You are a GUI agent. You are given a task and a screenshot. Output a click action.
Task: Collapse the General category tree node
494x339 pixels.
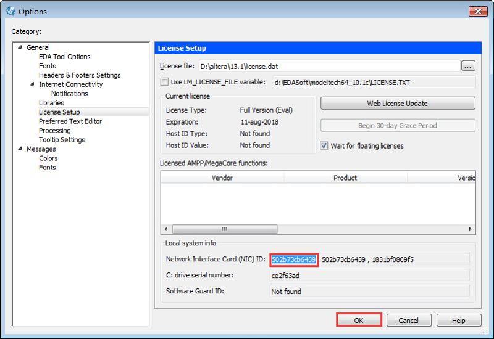tap(19, 47)
